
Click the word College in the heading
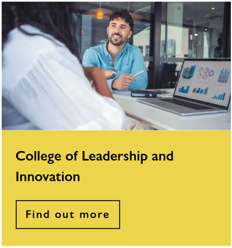coord(39,157)
